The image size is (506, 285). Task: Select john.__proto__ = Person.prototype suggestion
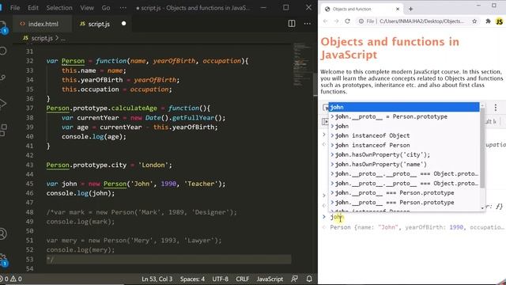pyautogui.click(x=404, y=116)
